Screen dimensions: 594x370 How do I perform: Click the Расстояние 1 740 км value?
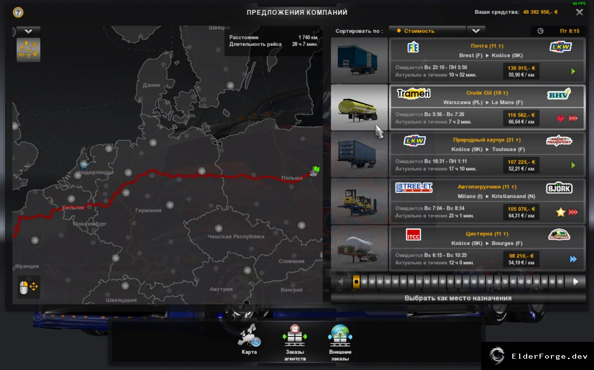307,38
